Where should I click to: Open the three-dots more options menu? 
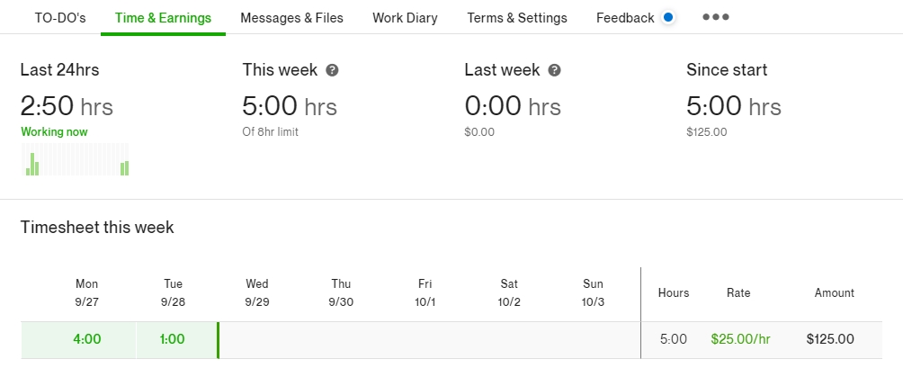[716, 17]
